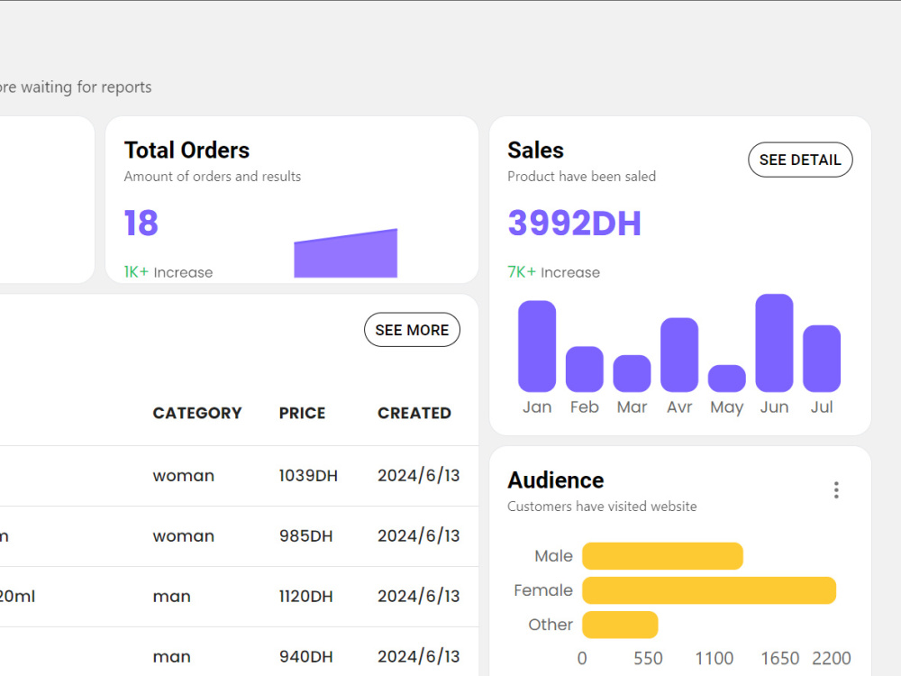901x676 pixels.
Task: Select the PRICE column header
Action: pos(302,413)
